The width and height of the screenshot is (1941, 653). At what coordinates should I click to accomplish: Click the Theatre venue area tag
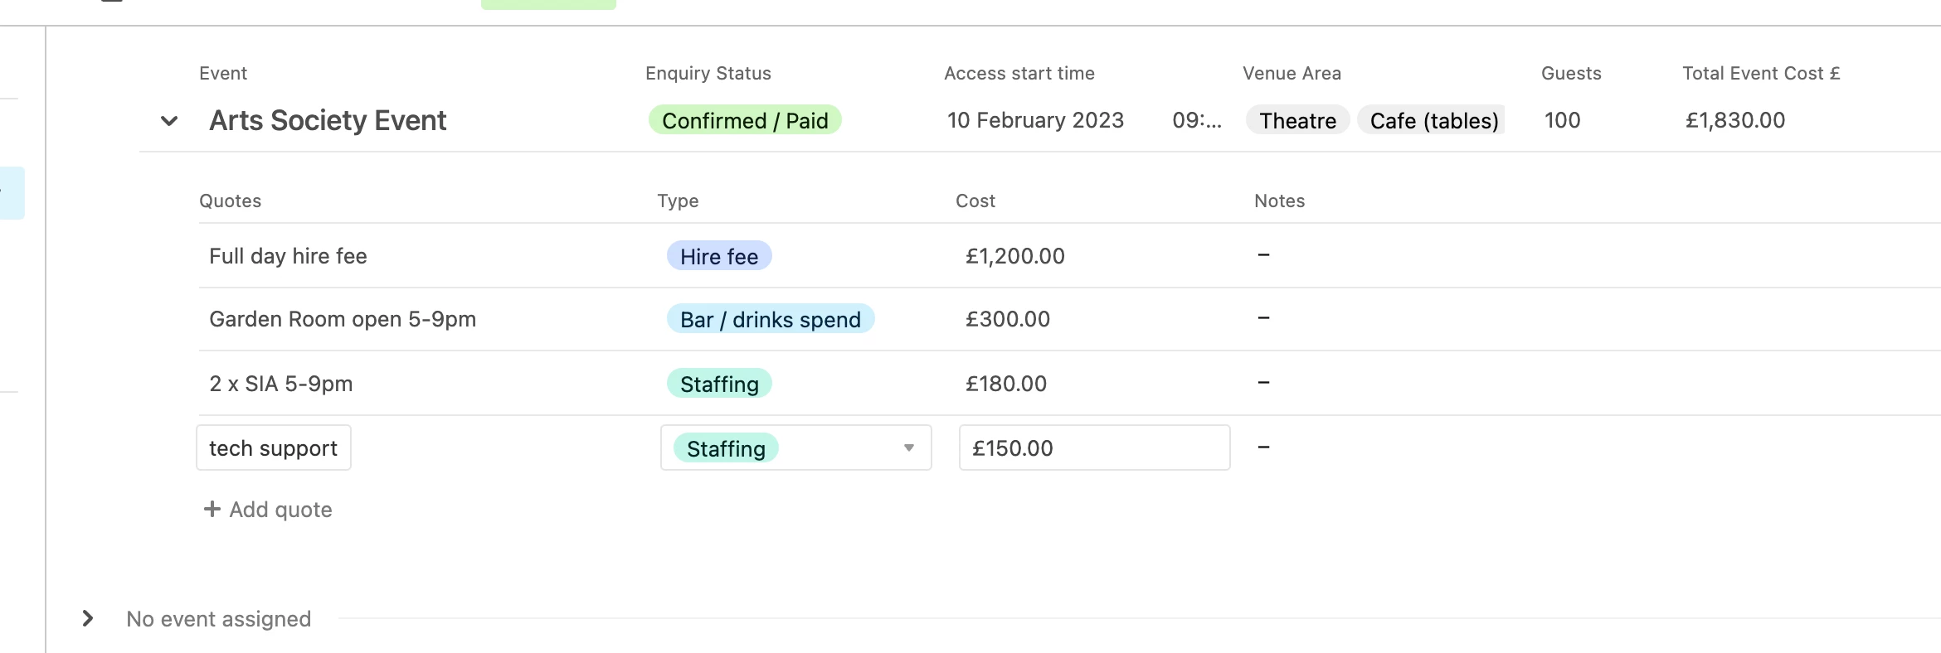1297,121
